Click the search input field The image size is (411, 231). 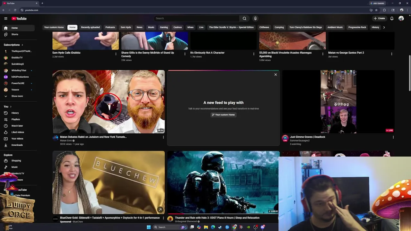[197, 18]
